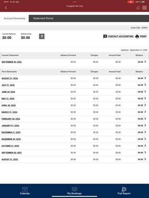
Task: Open August 31, 2025 statement
Action: [x=10, y=159]
